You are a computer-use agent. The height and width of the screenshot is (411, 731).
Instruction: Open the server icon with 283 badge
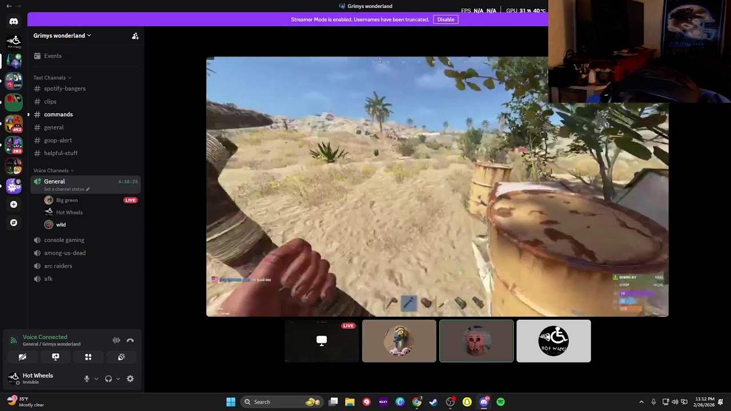tap(14, 145)
